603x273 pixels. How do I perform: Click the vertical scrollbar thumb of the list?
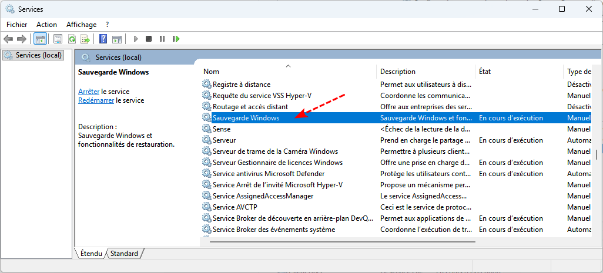pos(597,154)
